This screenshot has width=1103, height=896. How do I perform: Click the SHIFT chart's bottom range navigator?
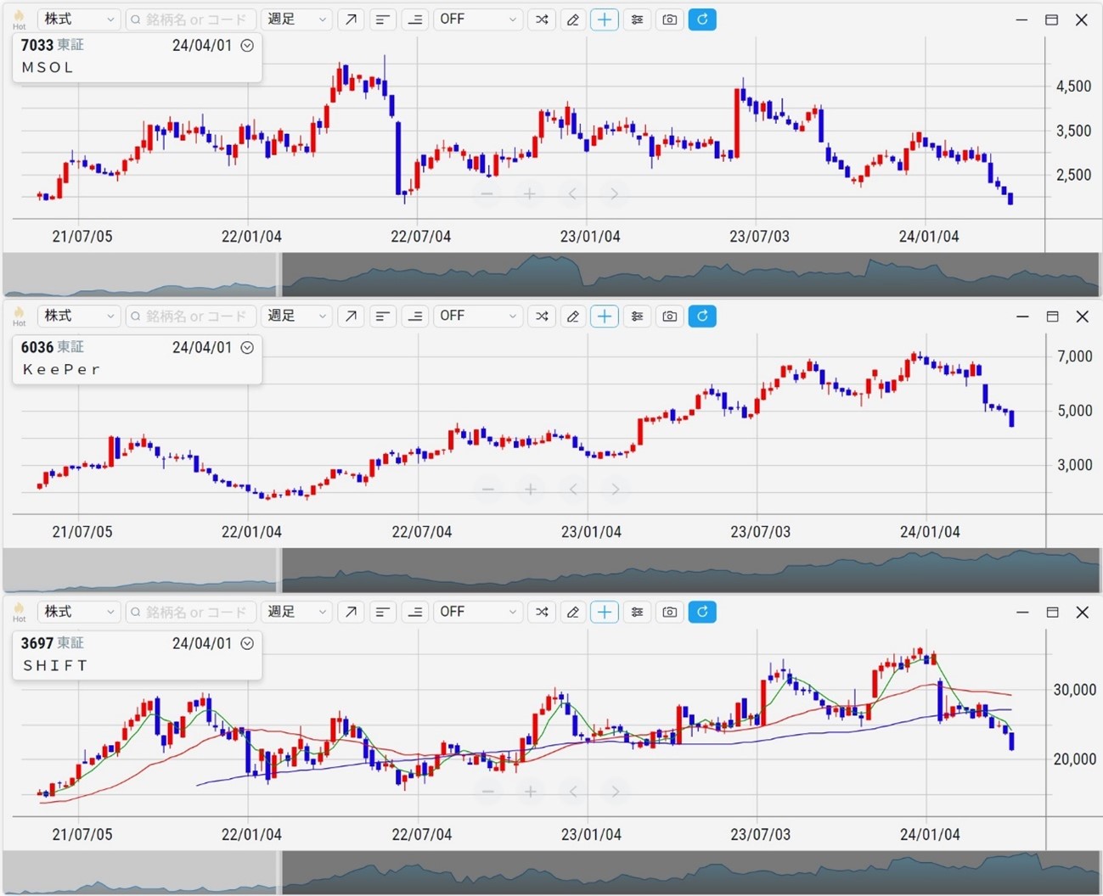(689, 872)
